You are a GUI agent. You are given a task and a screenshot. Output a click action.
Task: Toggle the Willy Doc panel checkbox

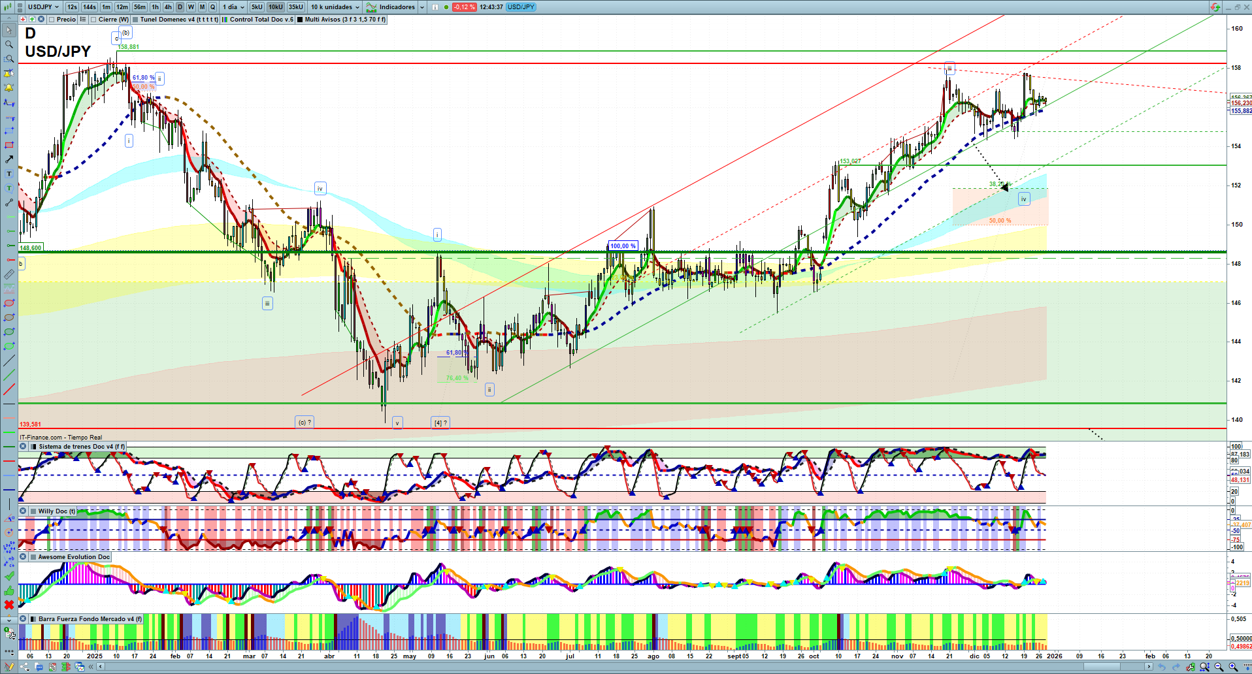coord(33,511)
